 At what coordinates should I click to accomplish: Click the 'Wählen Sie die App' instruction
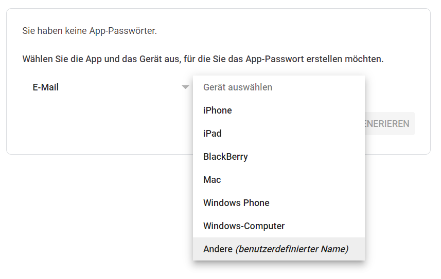point(203,59)
